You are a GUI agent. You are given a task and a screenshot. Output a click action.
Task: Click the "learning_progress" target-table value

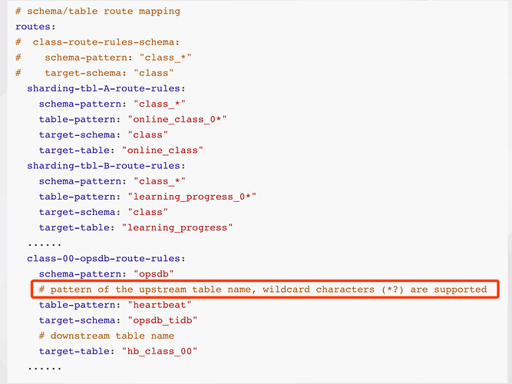coord(177,228)
